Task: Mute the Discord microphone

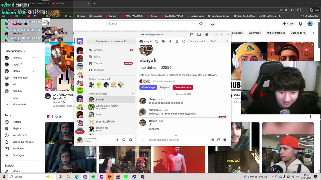Action: pyautogui.click(x=117, y=140)
